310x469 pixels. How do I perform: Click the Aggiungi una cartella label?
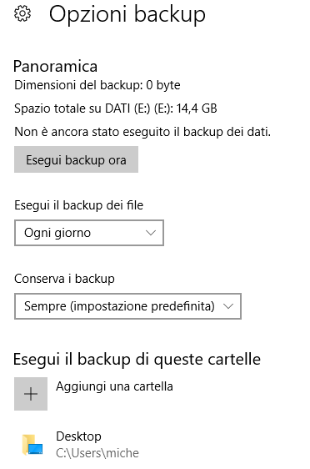(114, 386)
